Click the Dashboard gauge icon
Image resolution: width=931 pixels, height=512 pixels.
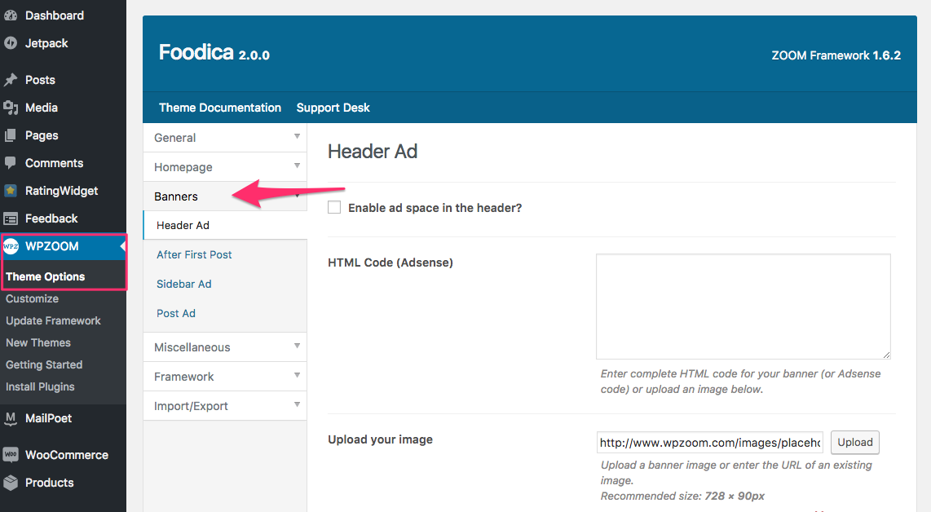pos(11,15)
